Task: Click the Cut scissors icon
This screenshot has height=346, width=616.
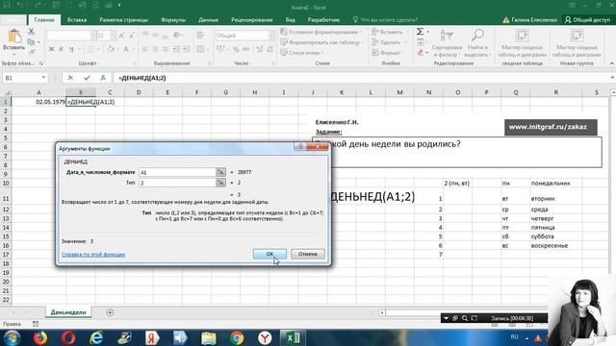Action: [32, 32]
